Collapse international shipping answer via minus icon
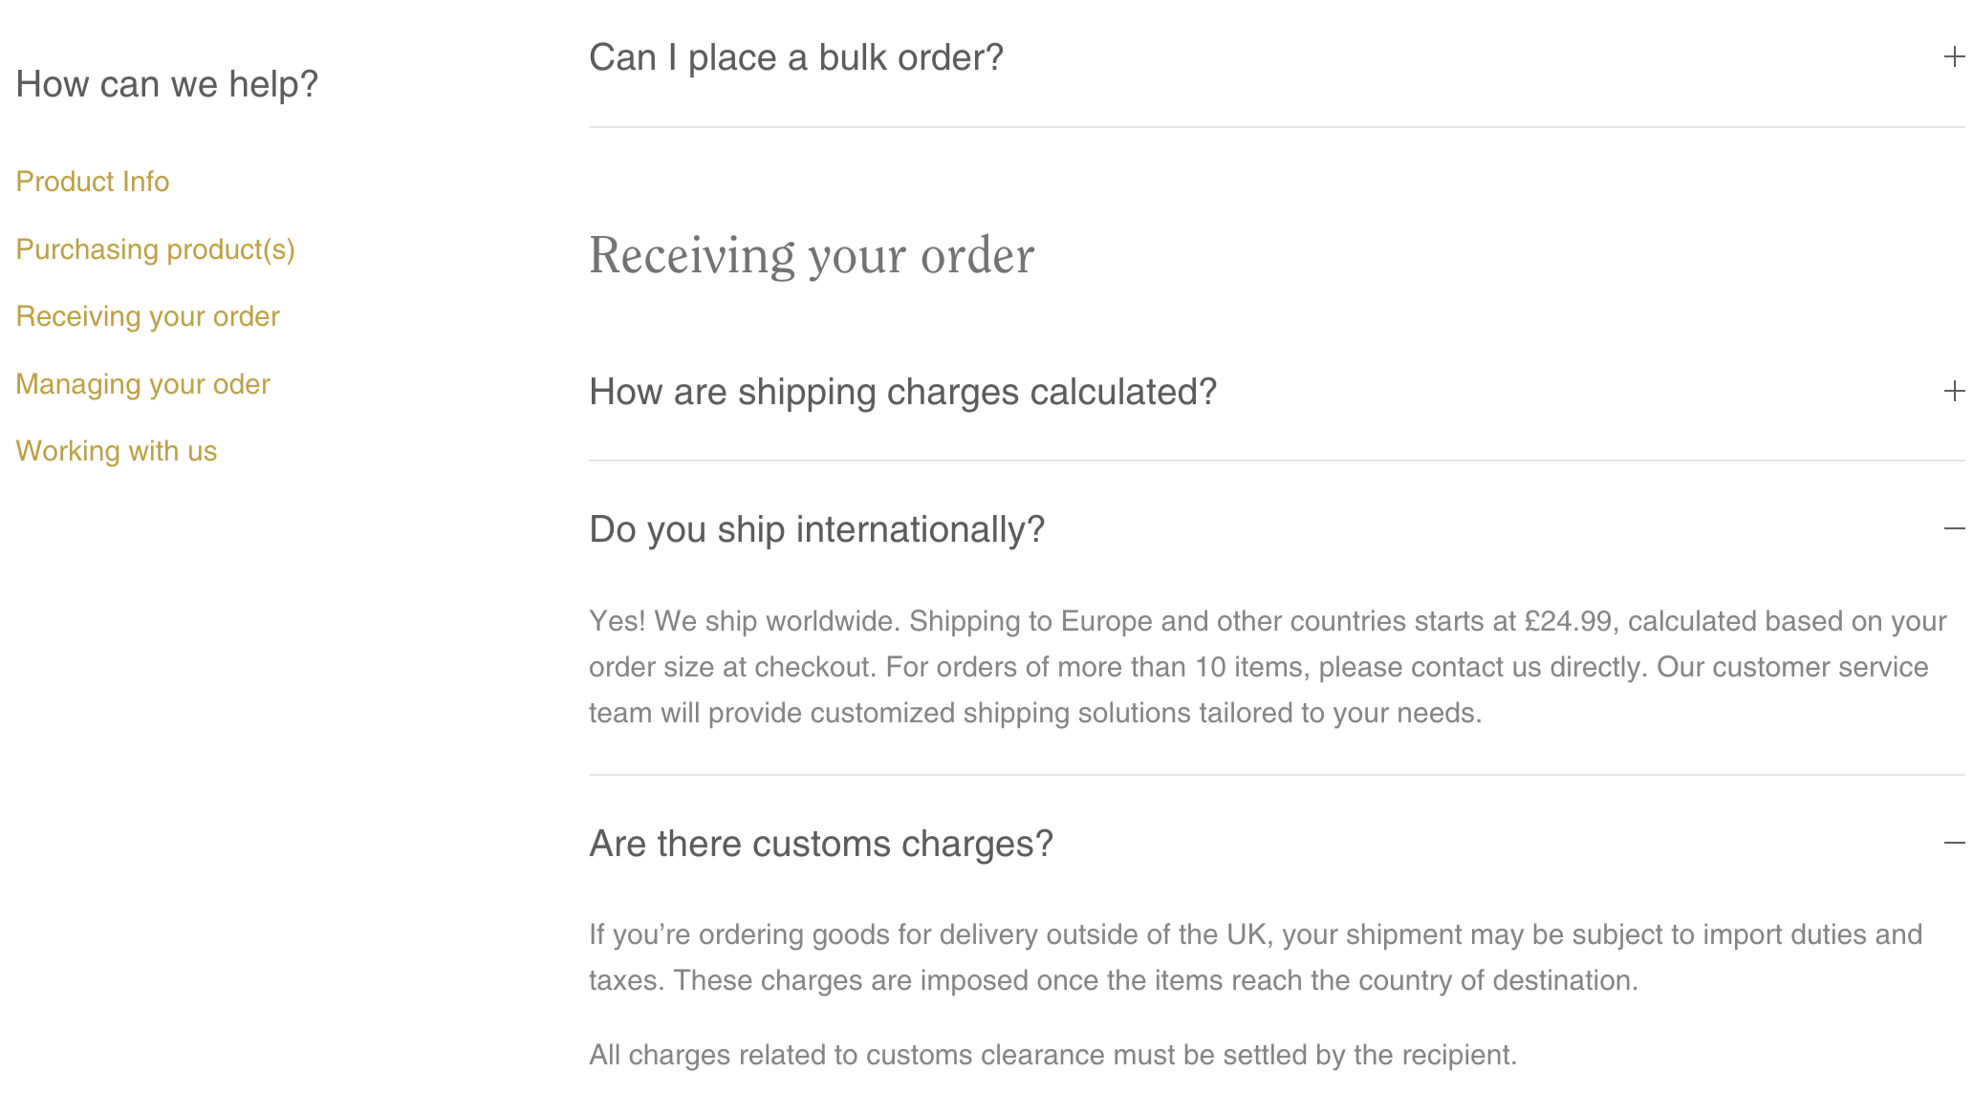 point(1954,528)
